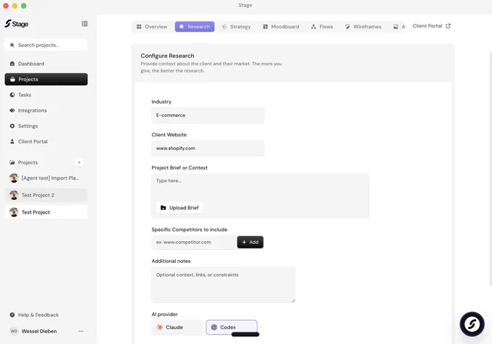Image resolution: width=492 pixels, height=344 pixels.
Task: Click the Help & Feedback icon
Action: [x=12, y=315]
